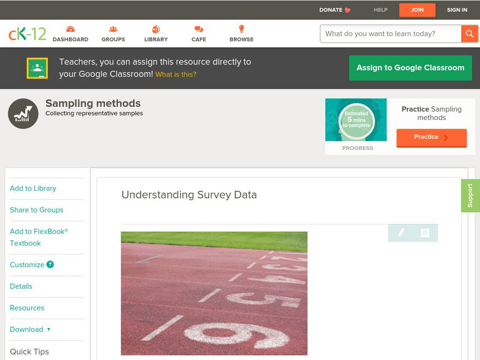Click 'Collecting representative samples' subtitle
Image resolution: width=480 pixels, height=360 pixels.
[x=94, y=113]
